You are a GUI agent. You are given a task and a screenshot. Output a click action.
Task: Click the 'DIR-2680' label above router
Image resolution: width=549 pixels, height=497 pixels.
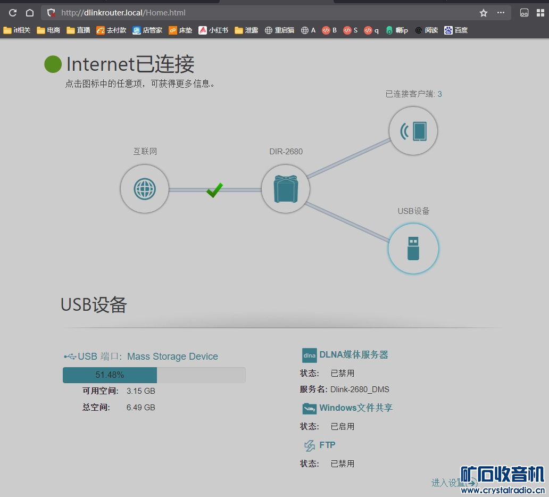pos(286,152)
